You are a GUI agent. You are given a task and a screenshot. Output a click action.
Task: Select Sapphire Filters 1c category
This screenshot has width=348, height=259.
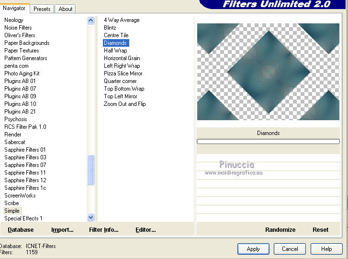point(25,188)
